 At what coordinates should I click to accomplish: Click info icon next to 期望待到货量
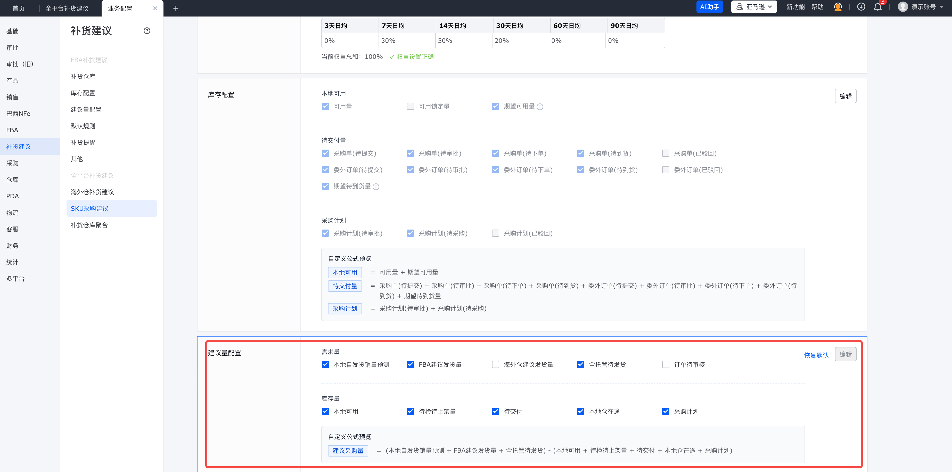tap(376, 187)
